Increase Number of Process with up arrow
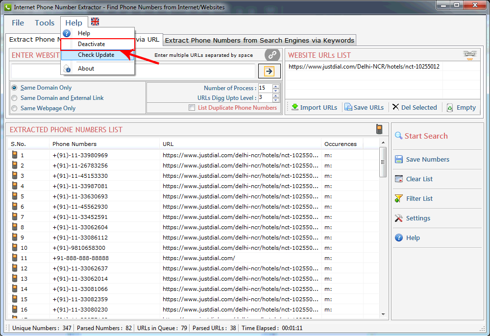Viewport: 490px width, 336px height. [x=275, y=86]
